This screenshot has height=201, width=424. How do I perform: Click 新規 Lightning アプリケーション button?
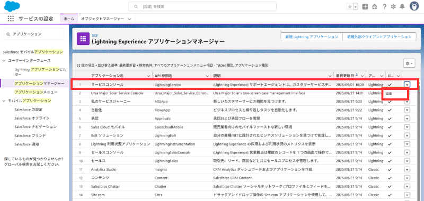tap(312, 37)
